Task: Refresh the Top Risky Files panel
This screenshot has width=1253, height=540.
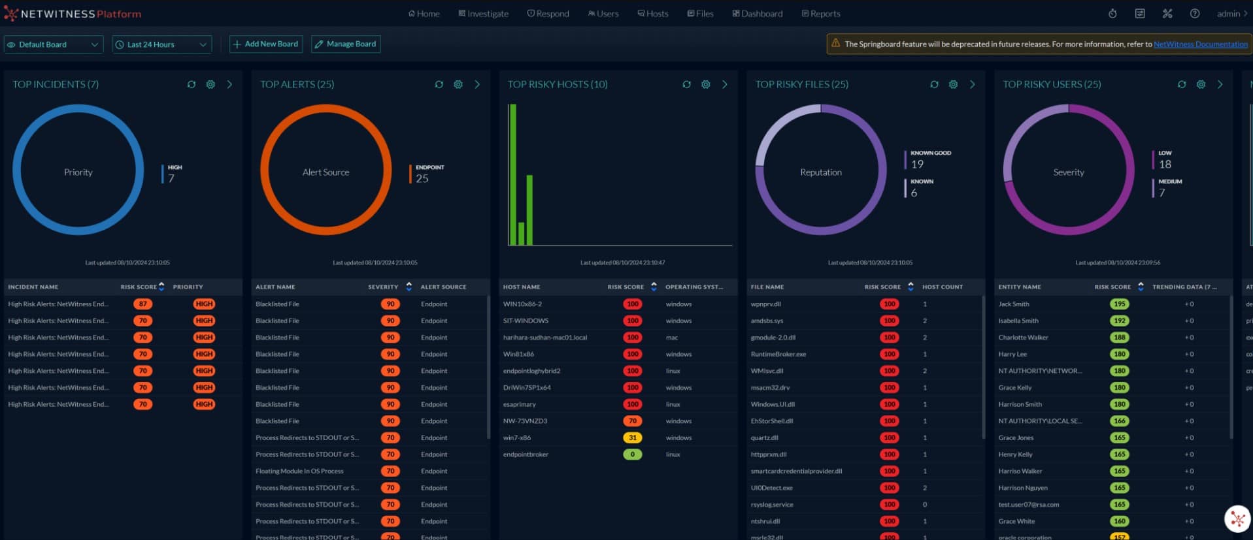Action: click(x=935, y=84)
